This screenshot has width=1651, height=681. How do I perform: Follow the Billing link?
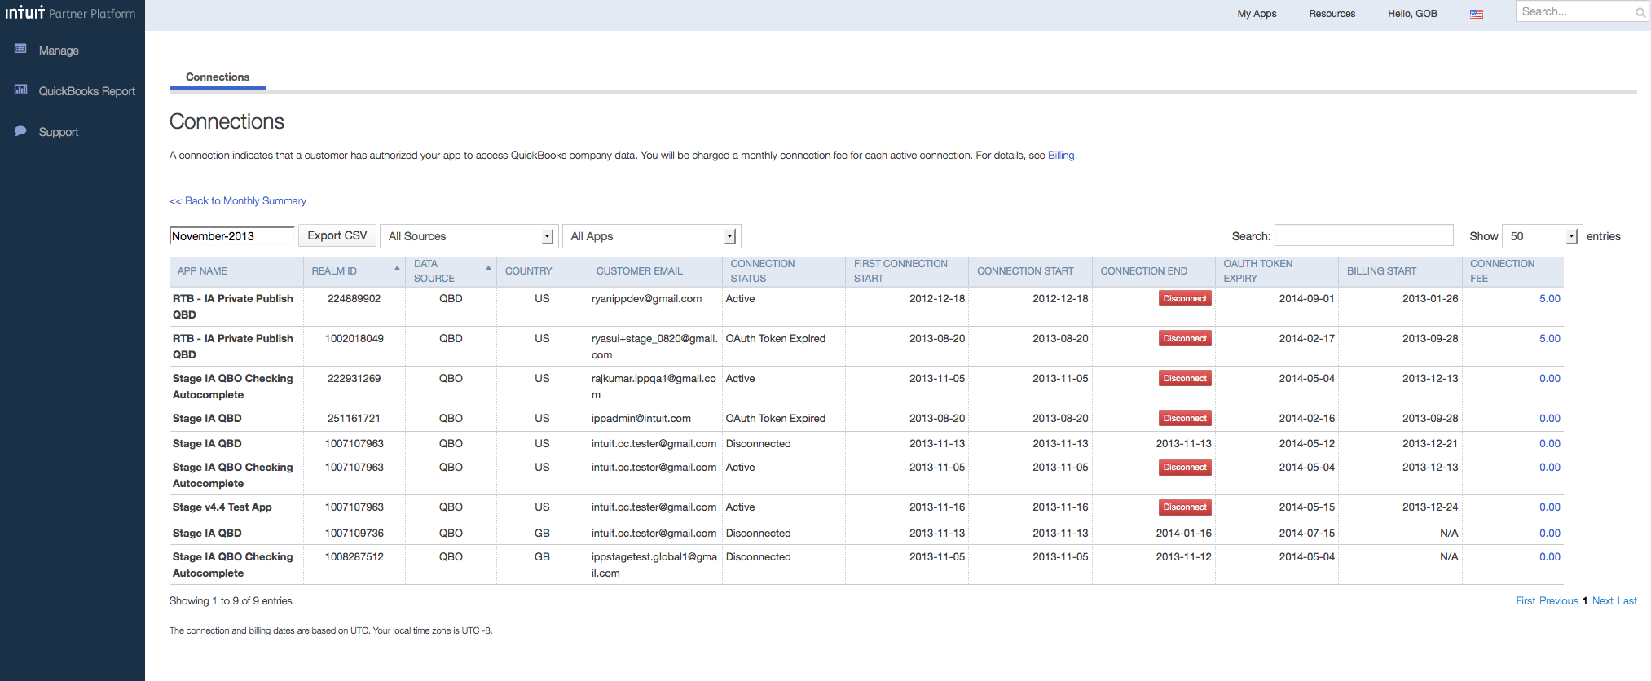click(1061, 156)
